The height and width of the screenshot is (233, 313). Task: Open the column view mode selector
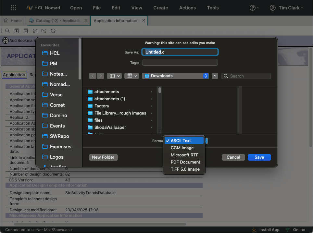(114, 76)
